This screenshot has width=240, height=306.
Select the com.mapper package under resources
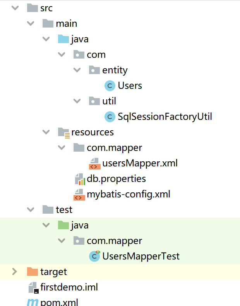click(114, 148)
